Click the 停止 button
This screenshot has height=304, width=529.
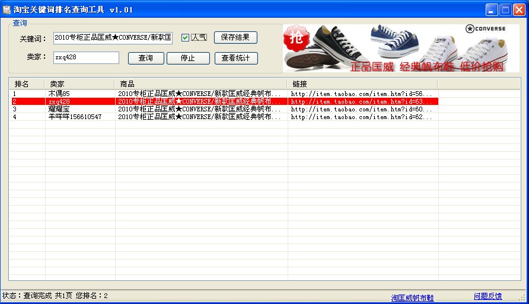coord(188,58)
